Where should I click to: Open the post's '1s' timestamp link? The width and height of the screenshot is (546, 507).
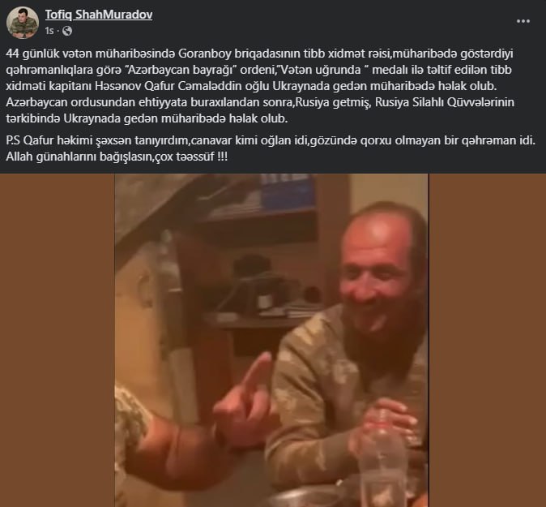(49, 31)
